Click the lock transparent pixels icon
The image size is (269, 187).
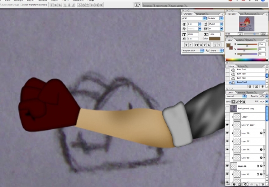(234, 102)
